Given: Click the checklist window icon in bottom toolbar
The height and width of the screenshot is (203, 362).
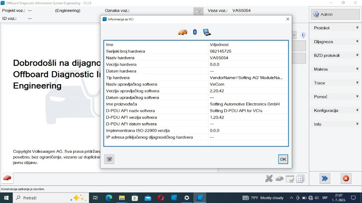Looking at the screenshot, I should click(290, 179).
